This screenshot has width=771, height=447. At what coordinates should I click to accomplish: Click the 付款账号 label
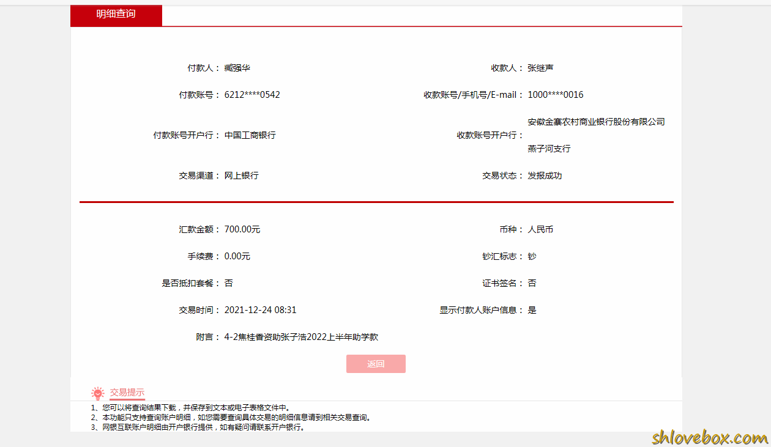(199, 95)
